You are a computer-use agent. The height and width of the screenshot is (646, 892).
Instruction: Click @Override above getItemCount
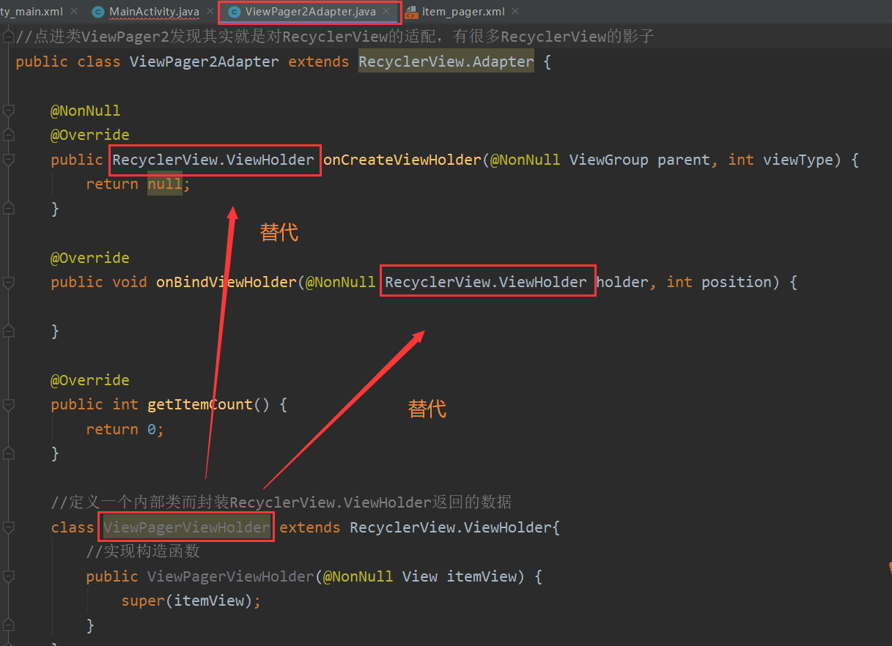[x=90, y=380]
